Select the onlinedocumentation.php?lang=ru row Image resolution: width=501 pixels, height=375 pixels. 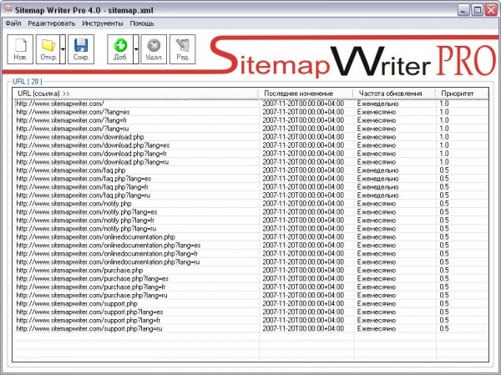pyautogui.click(x=251, y=261)
